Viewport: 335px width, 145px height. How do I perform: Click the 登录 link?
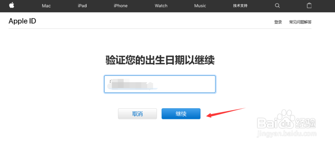click(x=278, y=22)
